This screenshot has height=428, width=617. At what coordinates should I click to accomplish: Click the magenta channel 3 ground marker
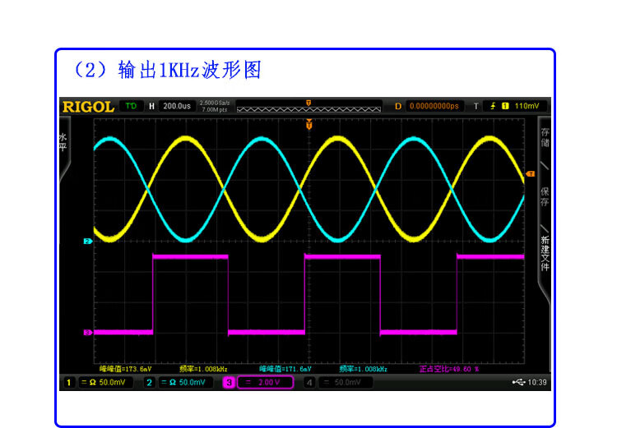[86, 333]
